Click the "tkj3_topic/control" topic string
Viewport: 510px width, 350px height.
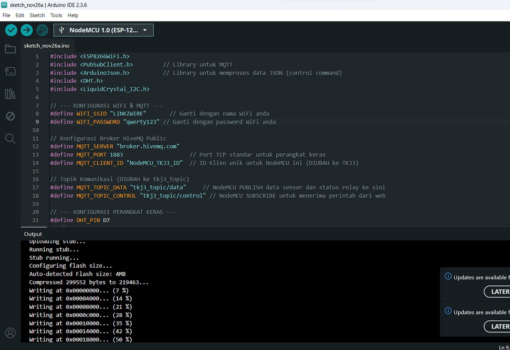[x=173, y=196]
